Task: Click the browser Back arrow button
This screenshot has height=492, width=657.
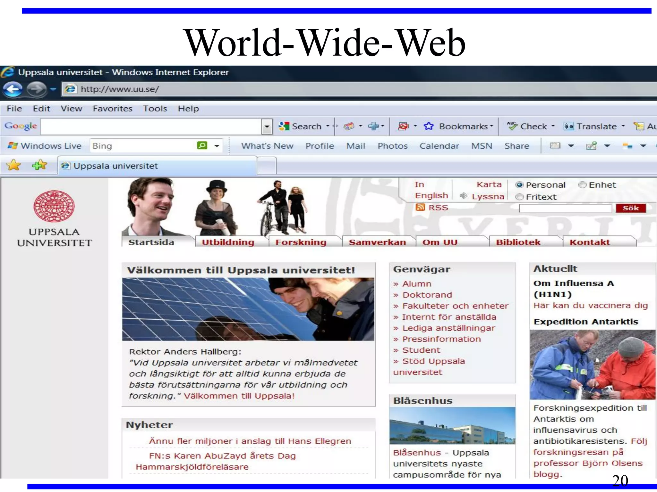Action: [x=13, y=89]
